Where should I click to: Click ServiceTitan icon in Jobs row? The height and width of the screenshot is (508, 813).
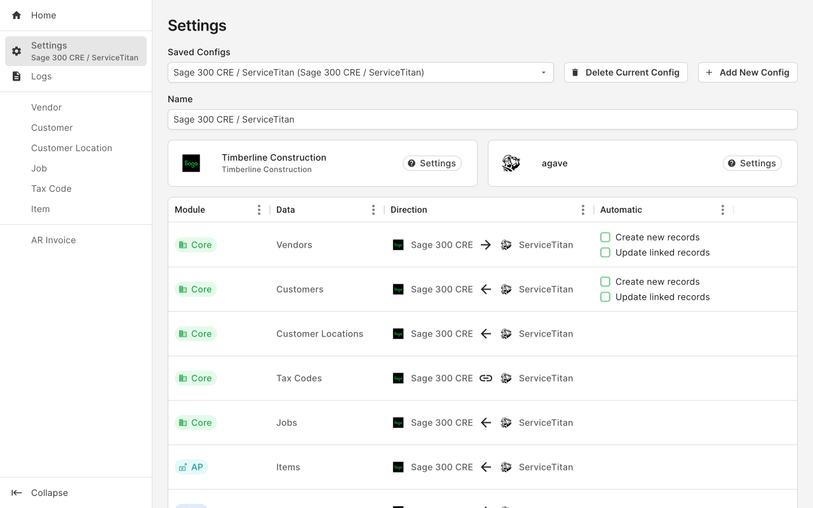tap(506, 423)
